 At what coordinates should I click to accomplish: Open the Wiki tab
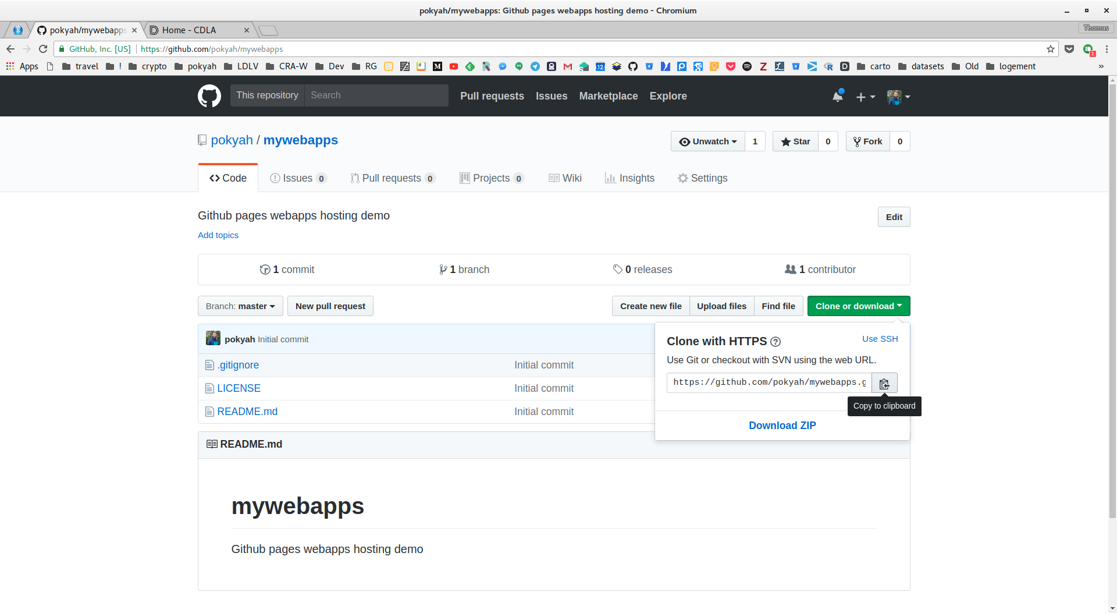(x=565, y=178)
